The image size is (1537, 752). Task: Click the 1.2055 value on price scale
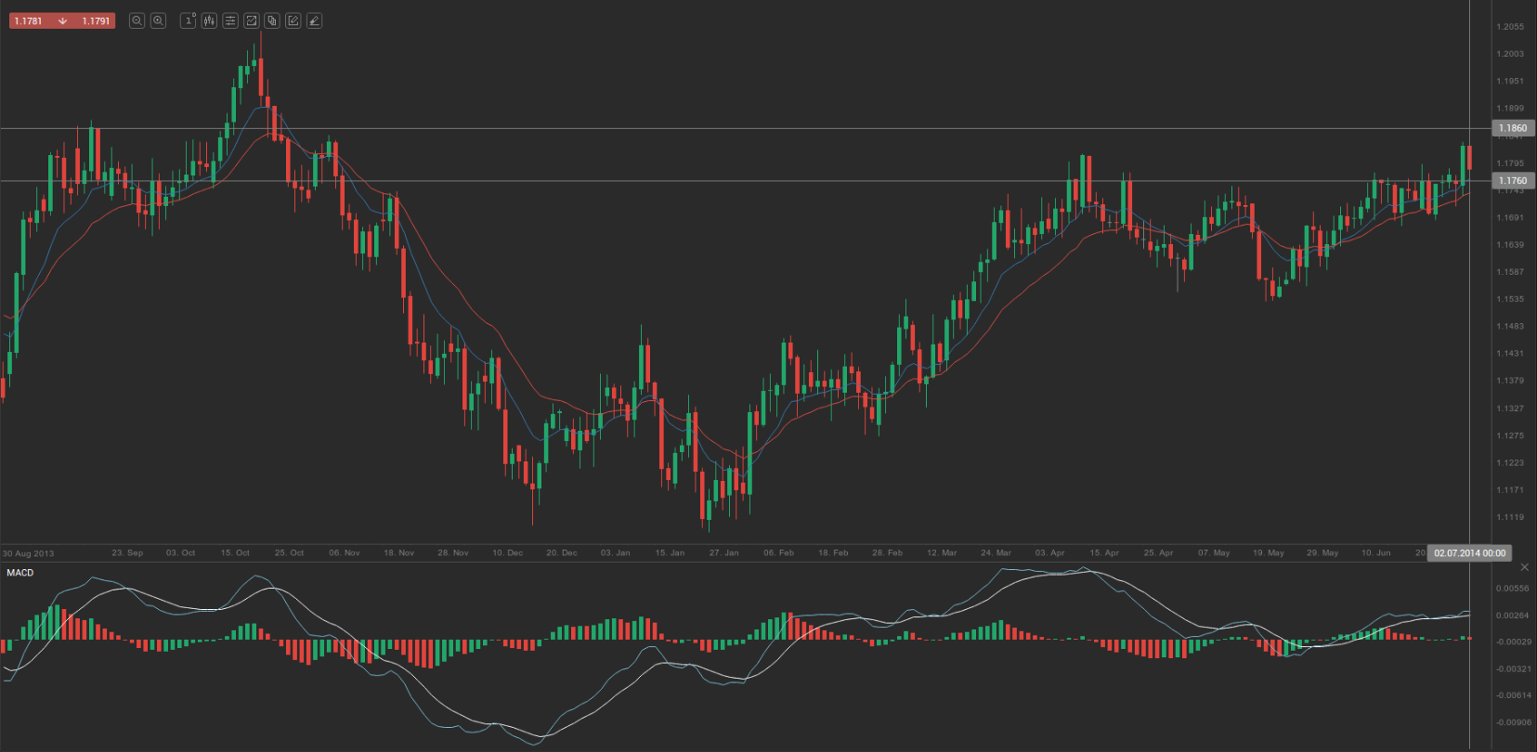click(x=1510, y=27)
